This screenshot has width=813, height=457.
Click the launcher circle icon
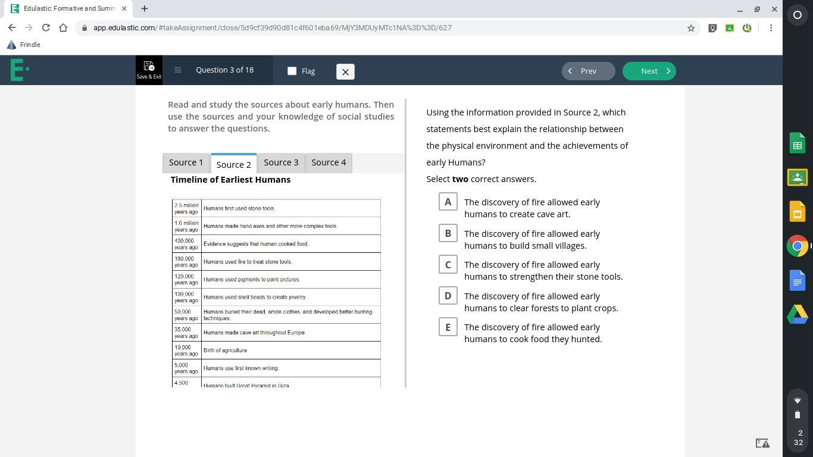(798, 15)
